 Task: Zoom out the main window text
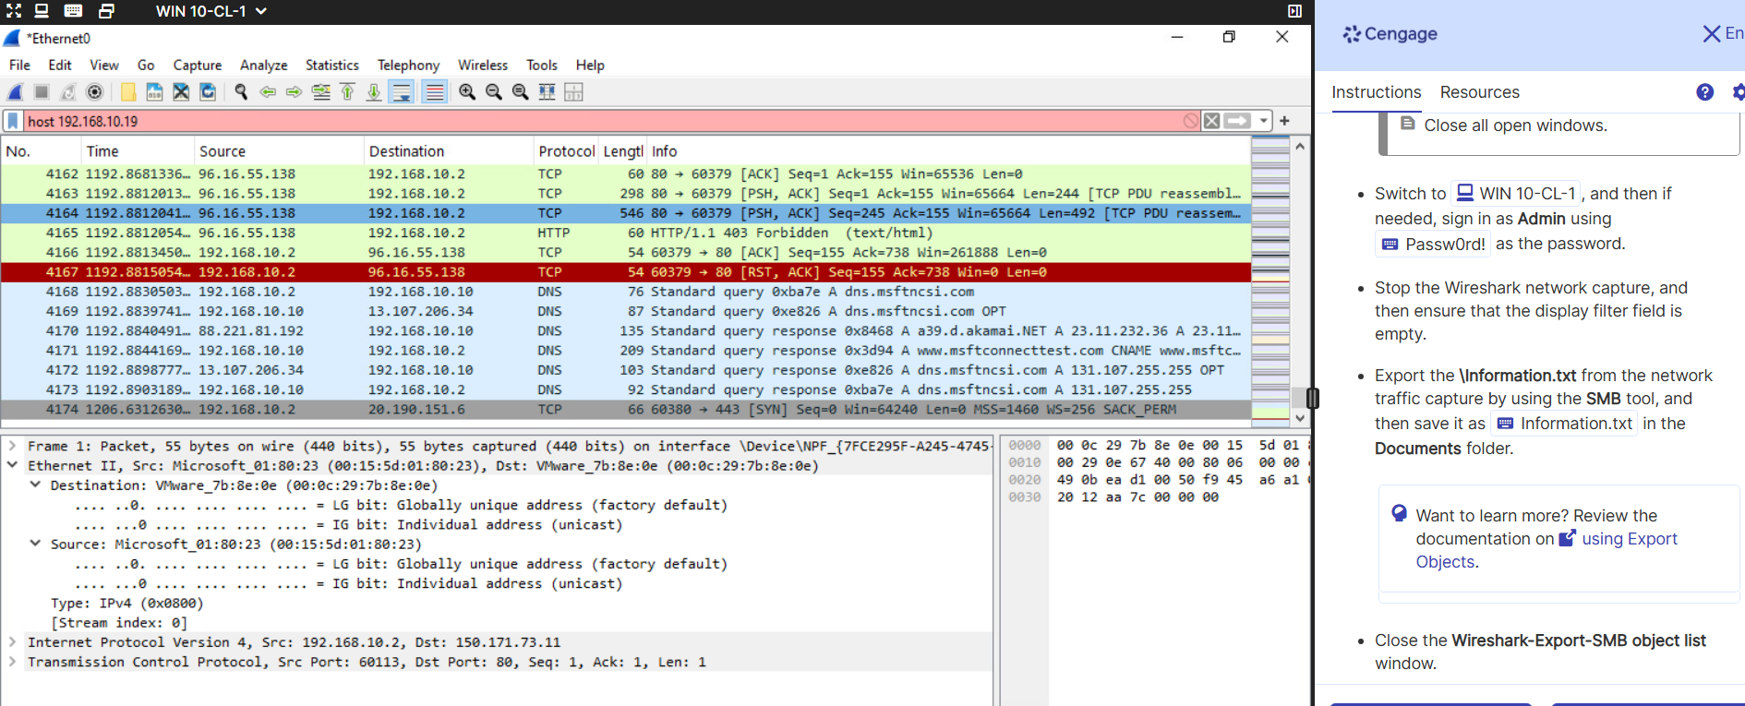[494, 91]
